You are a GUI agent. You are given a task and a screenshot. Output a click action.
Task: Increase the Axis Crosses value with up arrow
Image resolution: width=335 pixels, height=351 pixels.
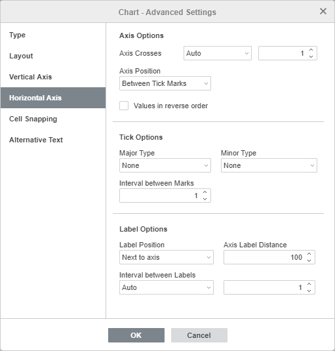tap(311, 50)
